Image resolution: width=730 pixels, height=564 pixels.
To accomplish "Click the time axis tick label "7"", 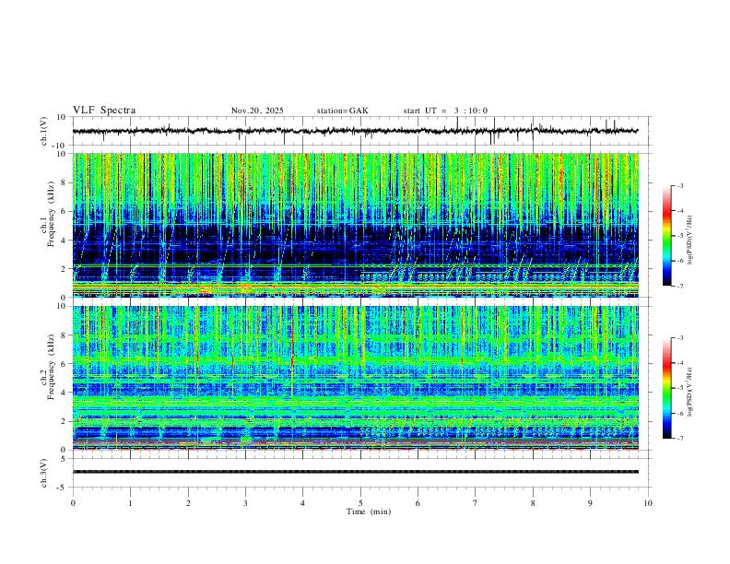I will (x=476, y=503).
